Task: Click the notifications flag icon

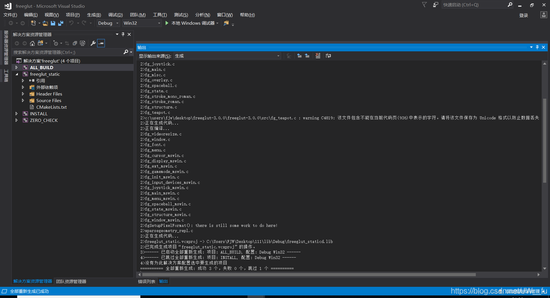Action: click(x=424, y=5)
